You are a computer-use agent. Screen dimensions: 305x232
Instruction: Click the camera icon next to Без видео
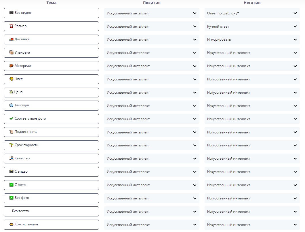click(x=11, y=13)
